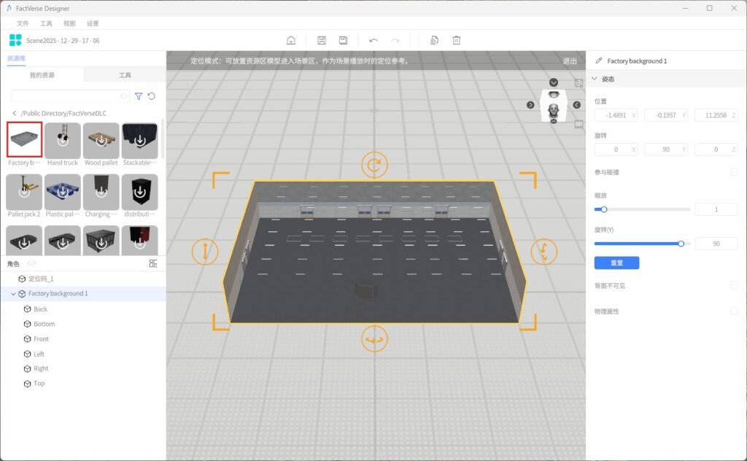
Task: Click 退出 to exit positioning mode
Action: click(570, 61)
